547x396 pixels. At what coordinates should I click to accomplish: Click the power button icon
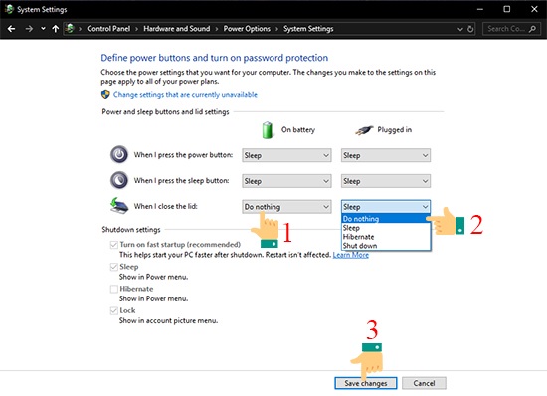pos(119,154)
